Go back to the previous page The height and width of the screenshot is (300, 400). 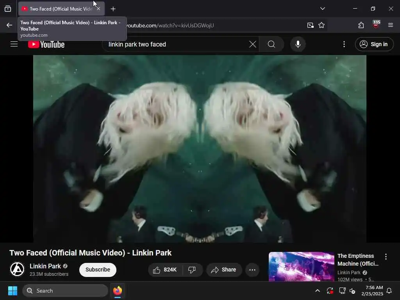pyautogui.click(x=9, y=25)
